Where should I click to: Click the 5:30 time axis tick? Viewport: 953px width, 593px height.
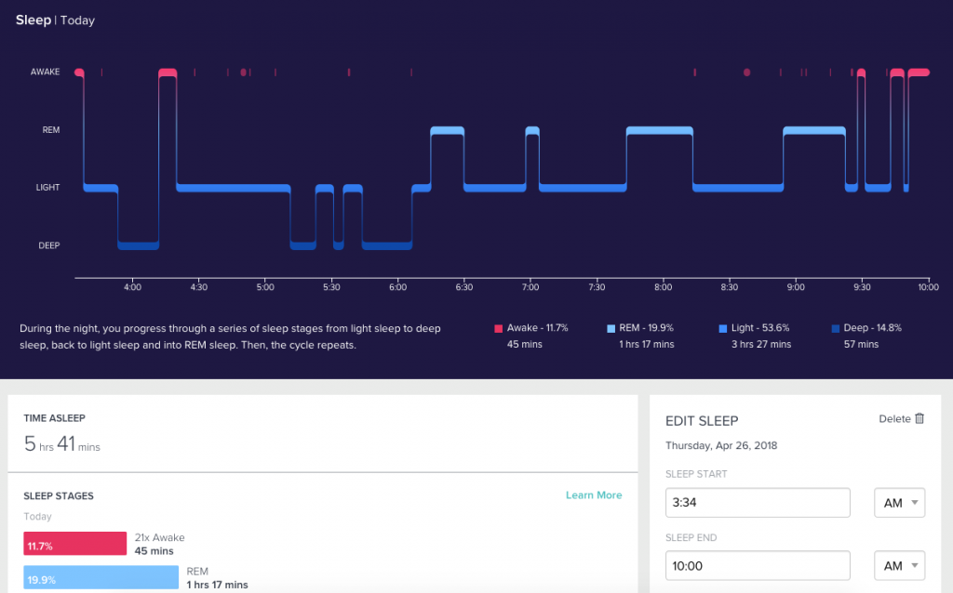[331, 287]
